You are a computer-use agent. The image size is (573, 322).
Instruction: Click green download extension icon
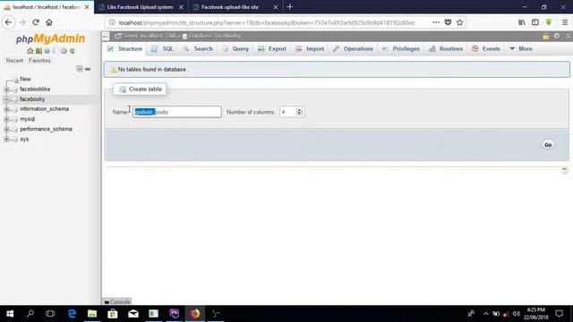[549, 22]
